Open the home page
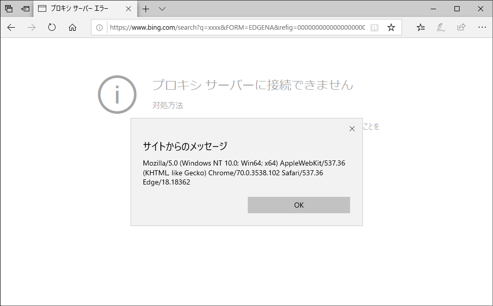Screen dimensions: 493x306 click(72, 28)
